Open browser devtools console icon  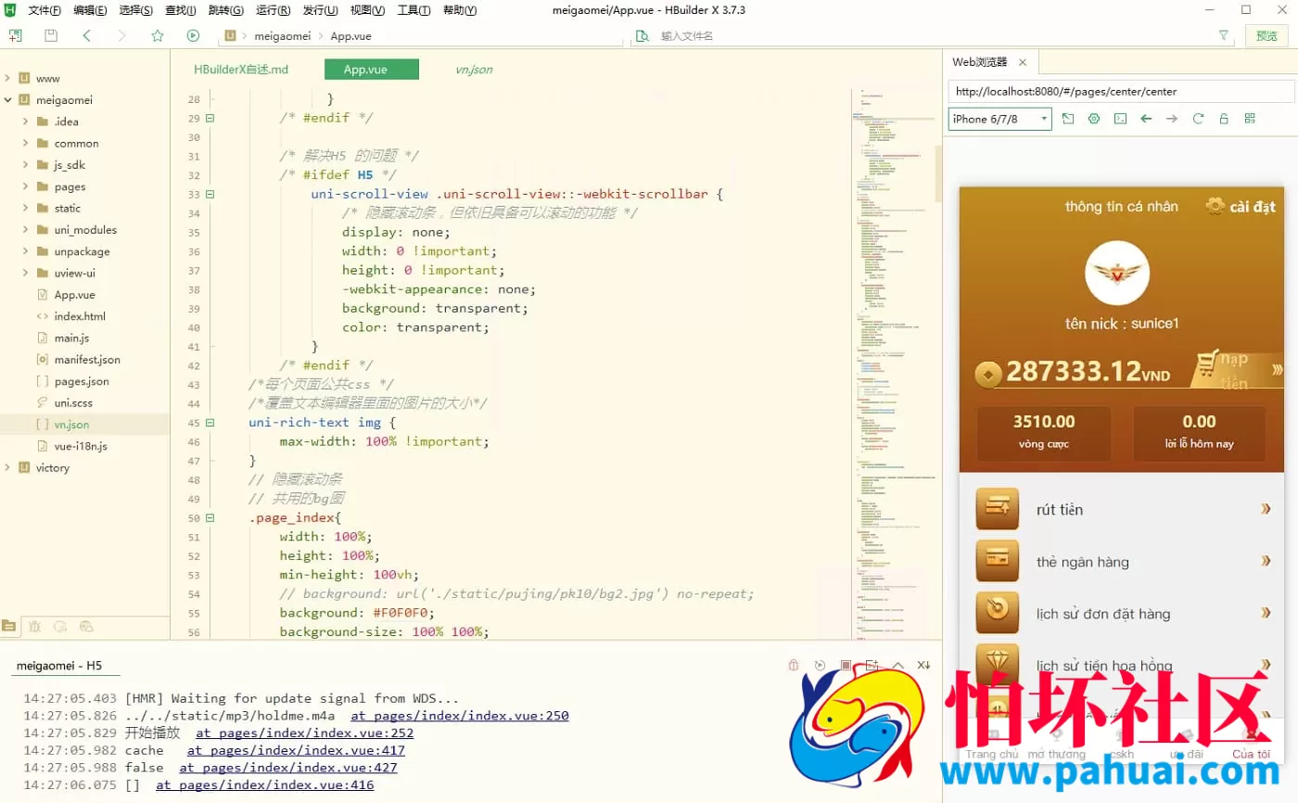[x=1120, y=119]
